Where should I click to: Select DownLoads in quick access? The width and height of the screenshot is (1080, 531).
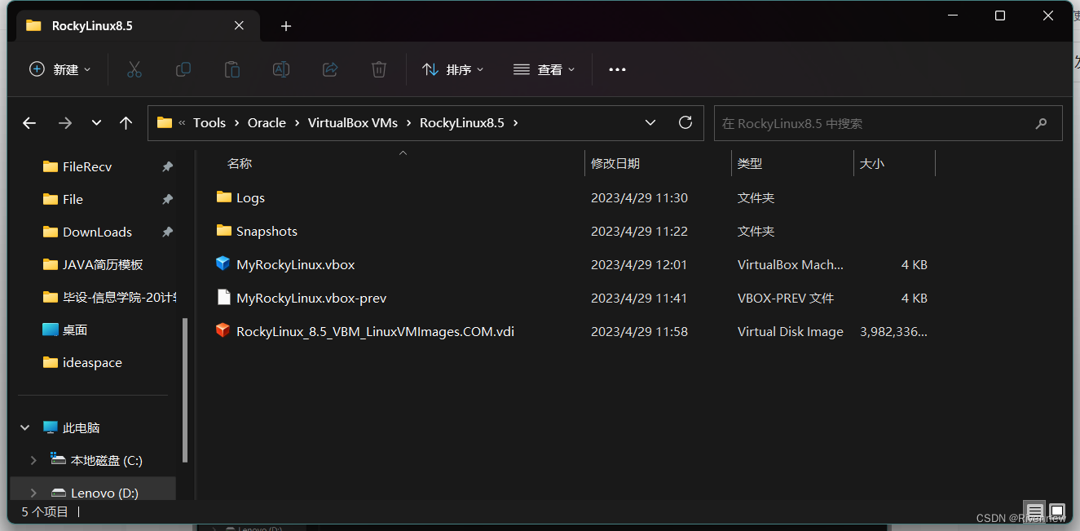click(x=97, y=232)
